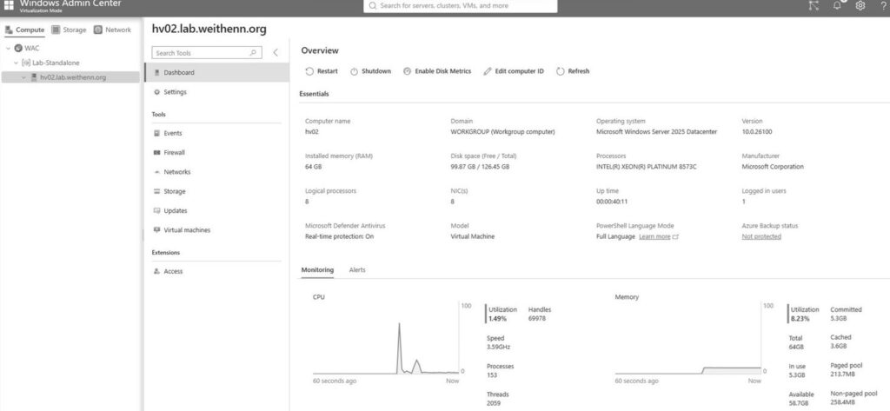This screenshot has height=411, width=890.
Task: Click the Restart icon
Action: point(309,71)
